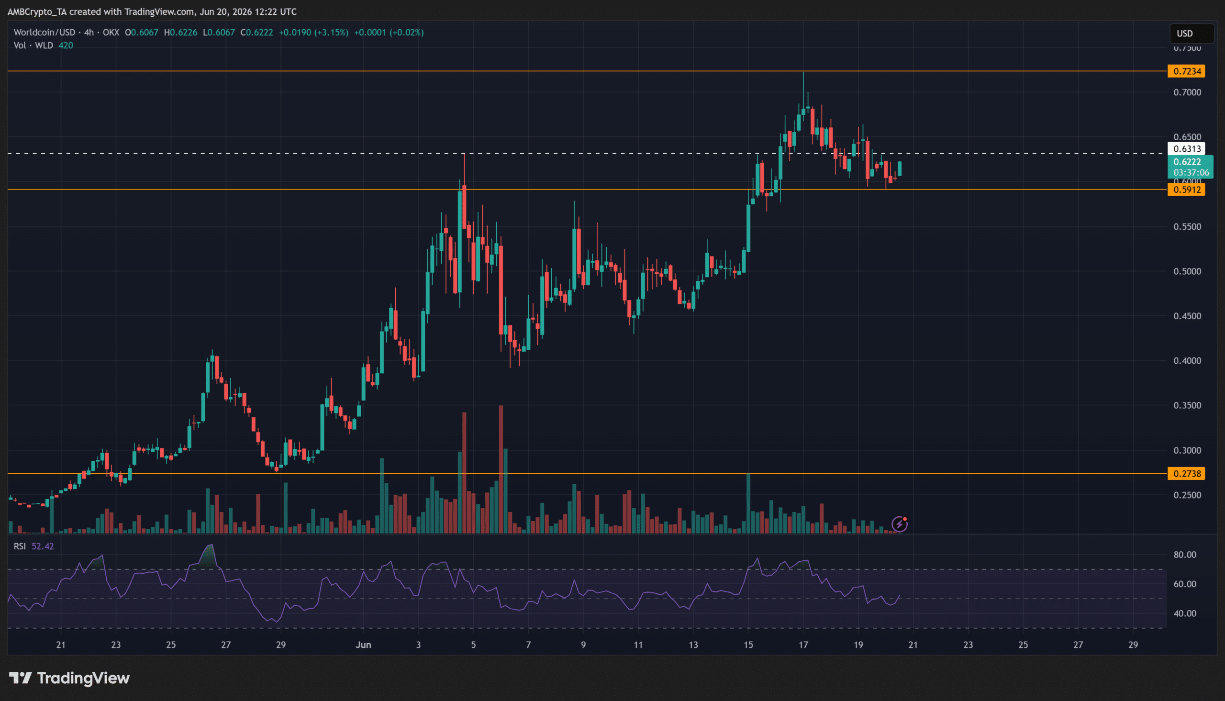Click the RSI indicator legend label
This screenshot has width=1225, height=701.
(20, 546)
